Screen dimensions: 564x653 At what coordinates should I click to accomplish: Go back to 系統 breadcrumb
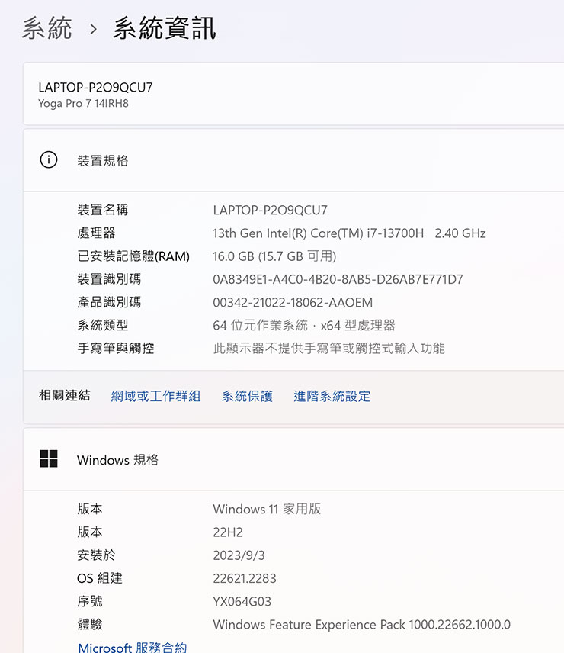tap(47, 28)
